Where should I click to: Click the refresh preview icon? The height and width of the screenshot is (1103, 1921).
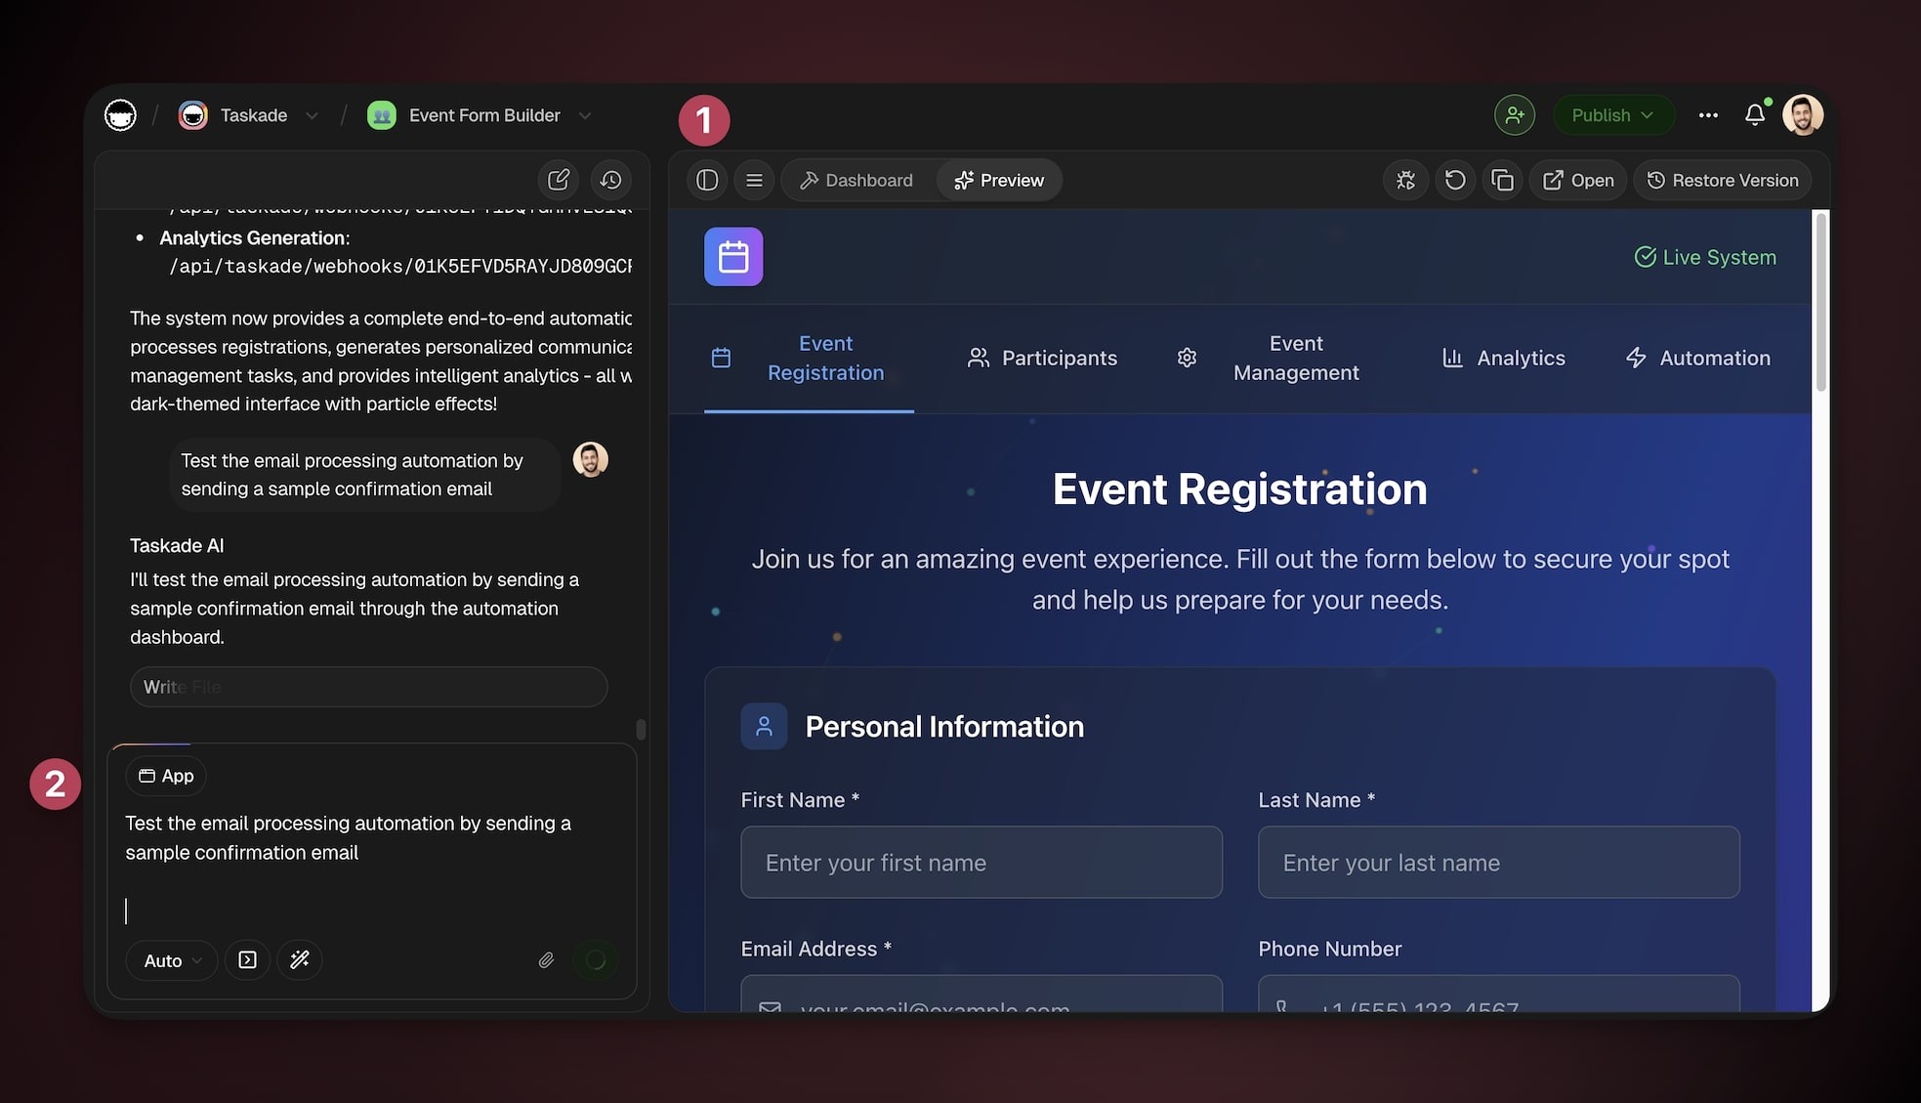(1455, 180)
